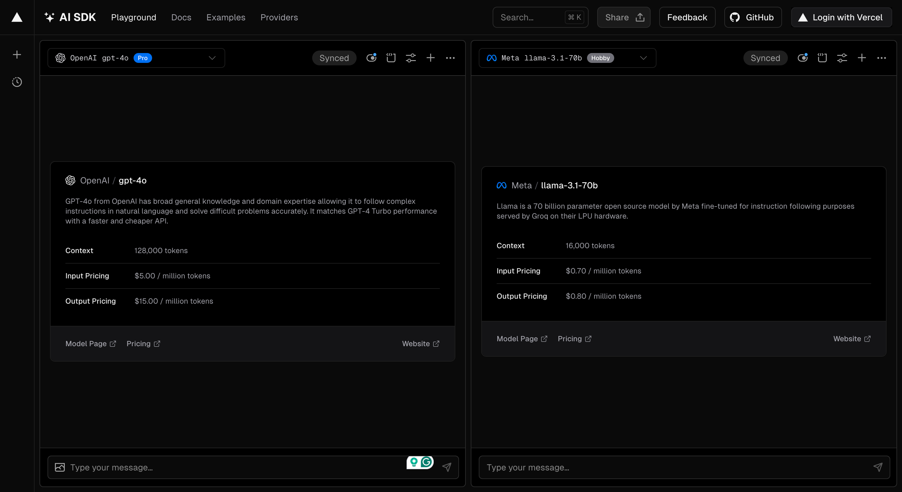The width and height of the screenshot is (902, 492).
Task: Start new chat with sidebar plus icon
Action: [17, 55]
